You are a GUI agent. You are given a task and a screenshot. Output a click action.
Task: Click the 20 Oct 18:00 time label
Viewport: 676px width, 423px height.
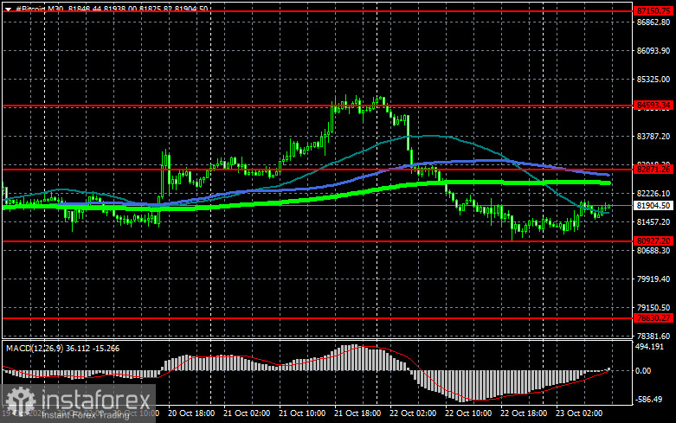(x=191, y=413)
